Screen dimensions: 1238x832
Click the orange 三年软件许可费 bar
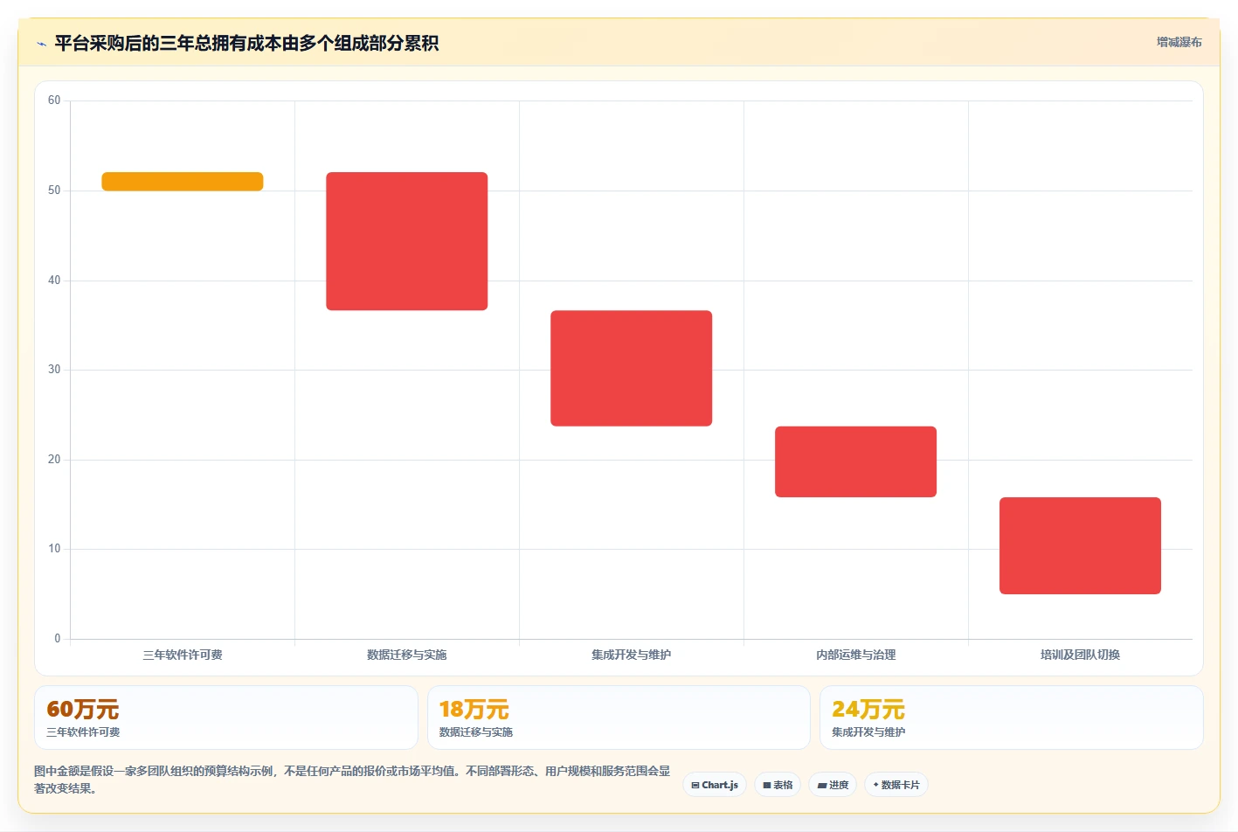tap(183, 182)
